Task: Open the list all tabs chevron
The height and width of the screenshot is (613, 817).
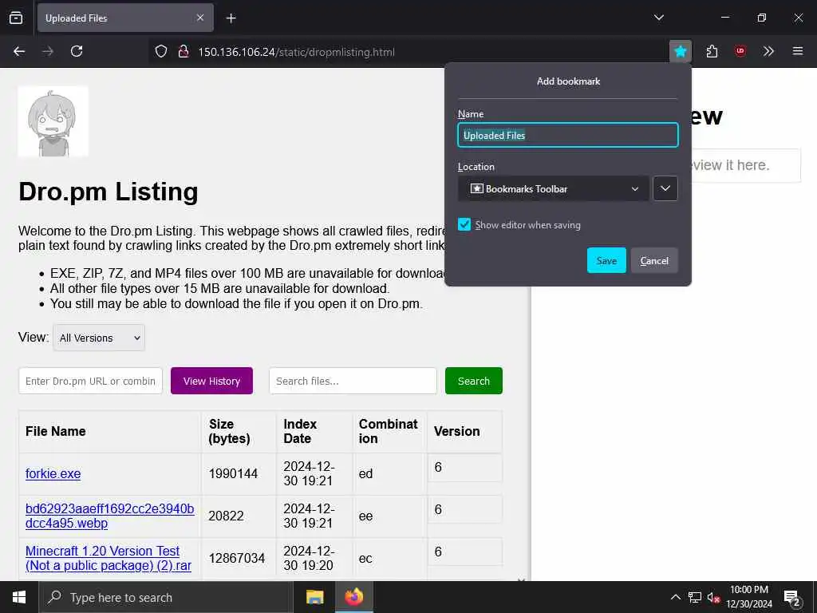Action: coord(658,18)
